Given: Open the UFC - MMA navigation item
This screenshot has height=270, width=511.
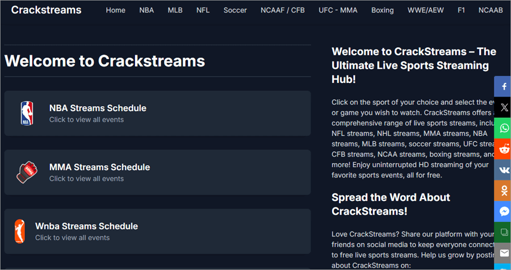Looking at the screenshot, I should (338, 10).
